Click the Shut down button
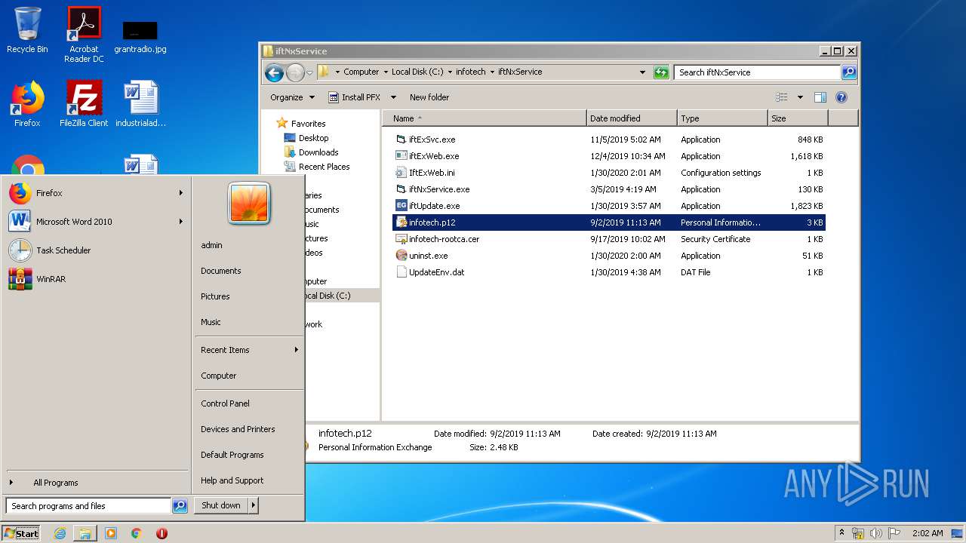The height and width of the screenshot is (543, 966). (221, 506)
